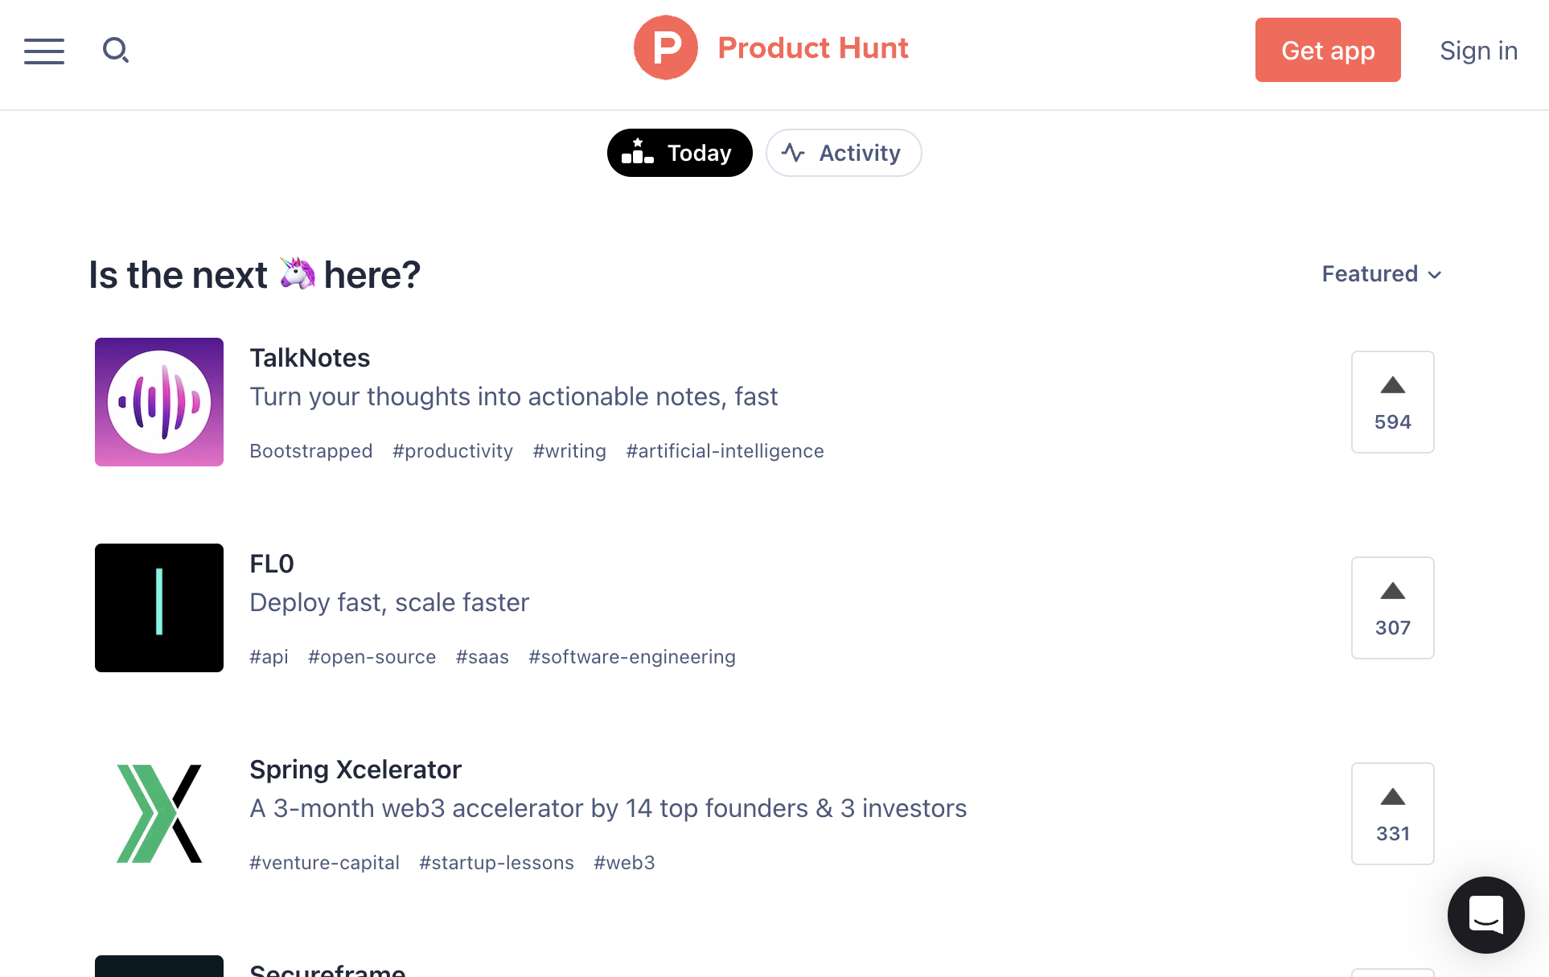Switch to the Activity tab
1549x977 pixels.
(x=843, y=153)
